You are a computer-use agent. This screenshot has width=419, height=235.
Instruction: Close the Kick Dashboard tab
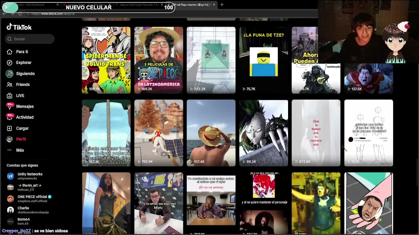point(58,5)
